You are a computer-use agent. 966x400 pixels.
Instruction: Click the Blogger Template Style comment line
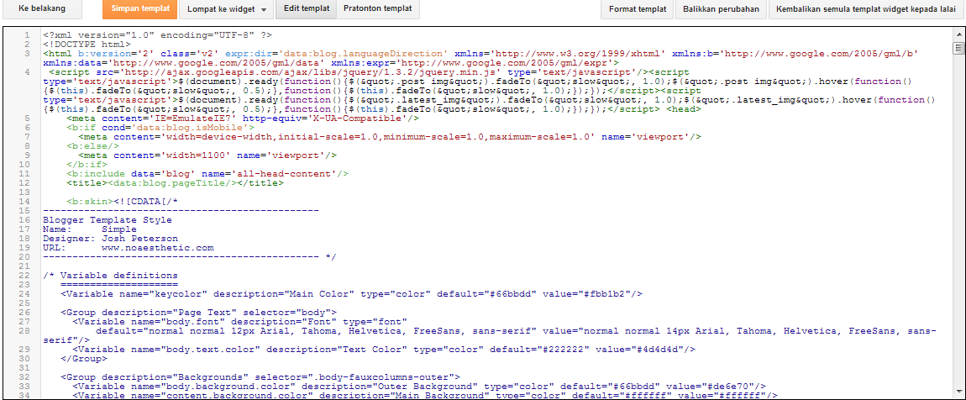[x=108, y=220]
